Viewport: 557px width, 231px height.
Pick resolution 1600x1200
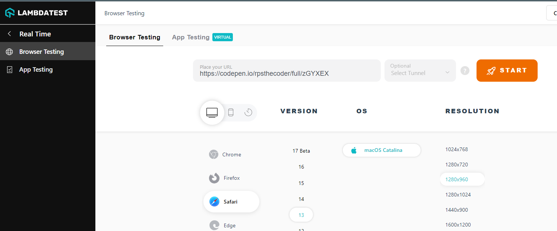tap(458, 225)
